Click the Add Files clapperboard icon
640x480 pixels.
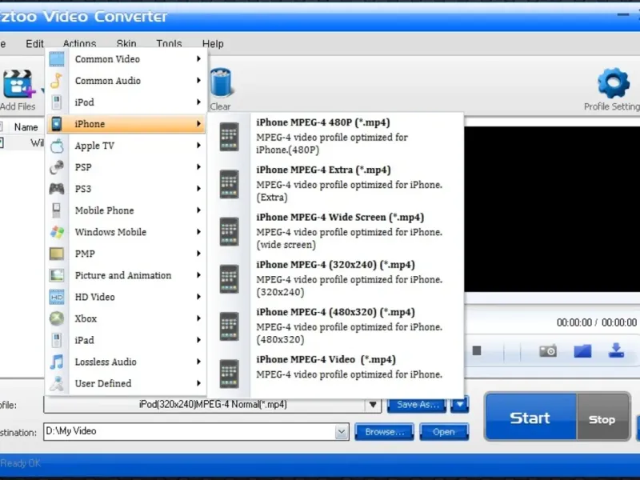17,84
